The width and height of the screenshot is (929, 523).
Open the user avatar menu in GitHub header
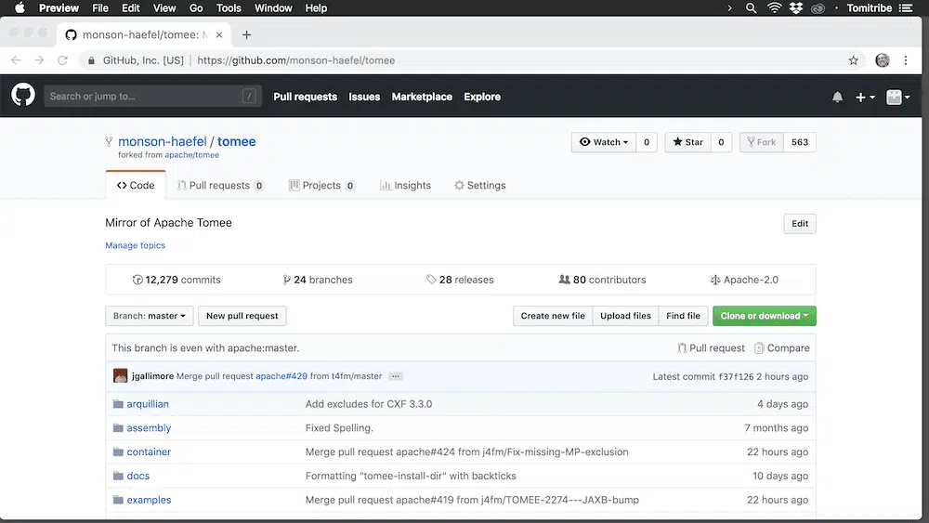(x=898, y=98)
